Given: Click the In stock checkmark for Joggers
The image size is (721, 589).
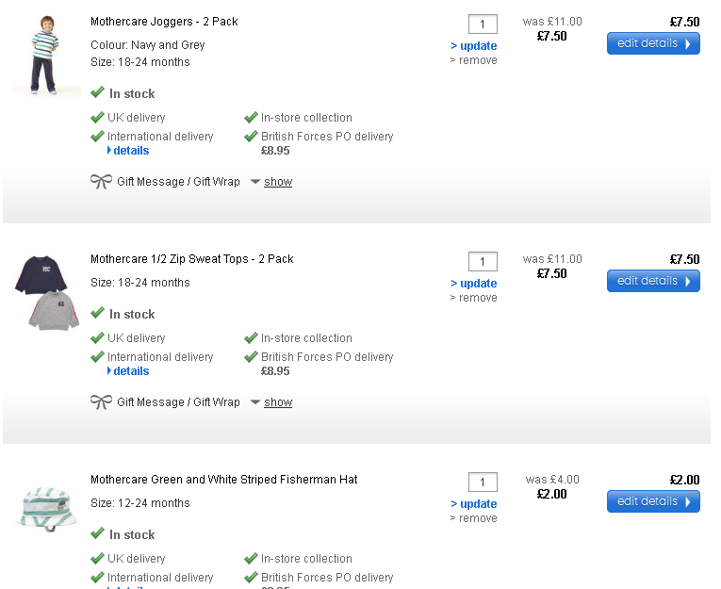Looking at the screenshot, I should point(97,93).
